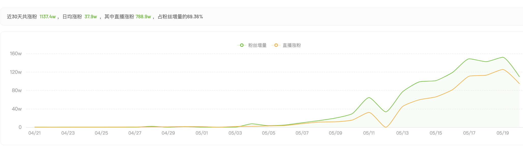The height and width of the screenshot is (146, 523).
Task: Click the 1137.4w total fan growth value
Action: pyautogui.click(x=48, y=17)
